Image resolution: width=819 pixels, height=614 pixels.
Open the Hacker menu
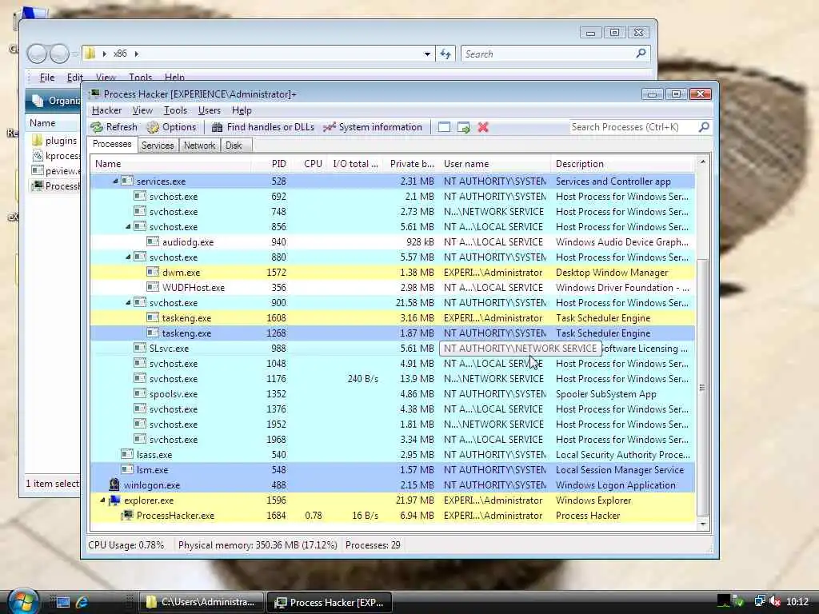(106, 110)
